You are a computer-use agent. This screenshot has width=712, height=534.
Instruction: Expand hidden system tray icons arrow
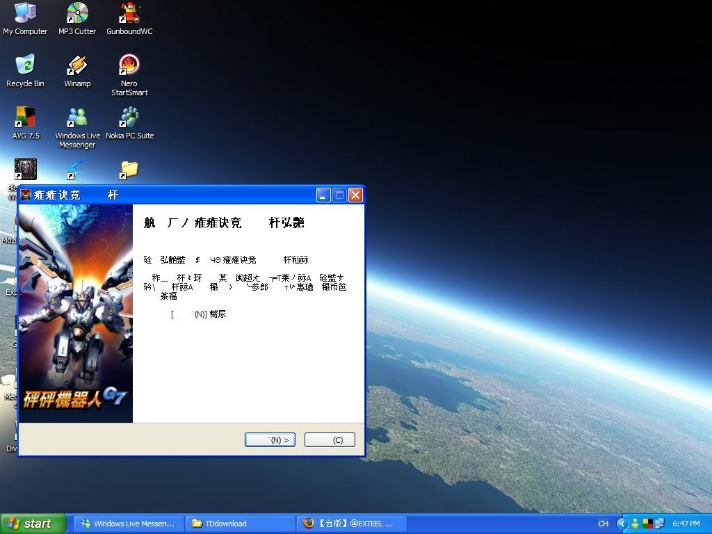click(622, 524)
